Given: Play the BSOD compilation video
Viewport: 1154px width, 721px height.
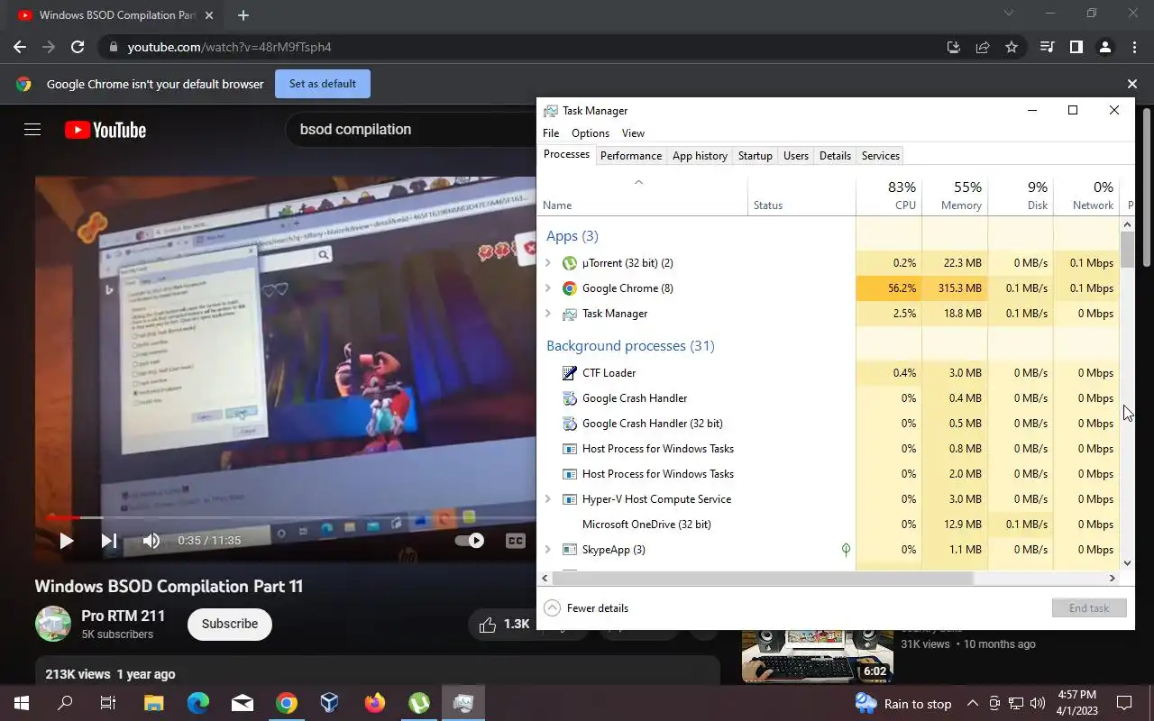Looking at the screenshot, I should (x=66, y=541).
